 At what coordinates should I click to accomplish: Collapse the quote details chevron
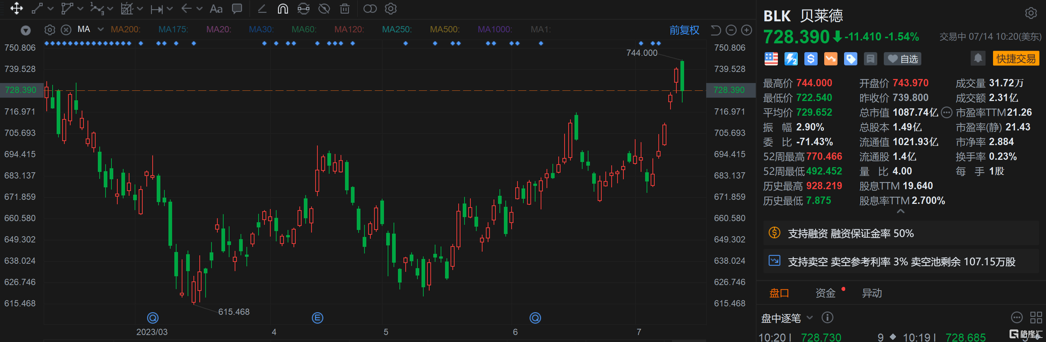pyautogui.click(x=900, y=211)
